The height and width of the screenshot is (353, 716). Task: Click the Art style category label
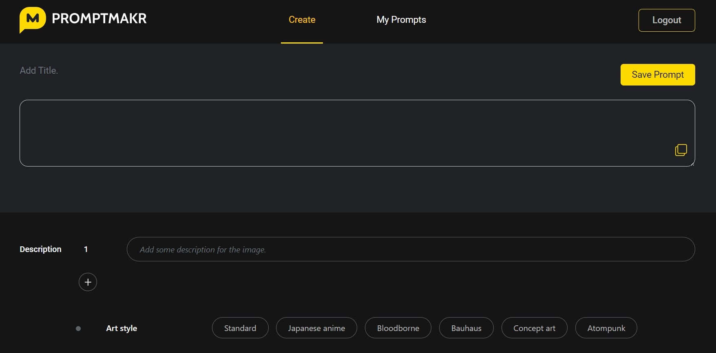point(122,329)
